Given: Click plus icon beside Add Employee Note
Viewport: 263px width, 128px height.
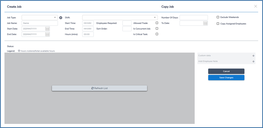Looking at the screenshot, I should (253, 62).
